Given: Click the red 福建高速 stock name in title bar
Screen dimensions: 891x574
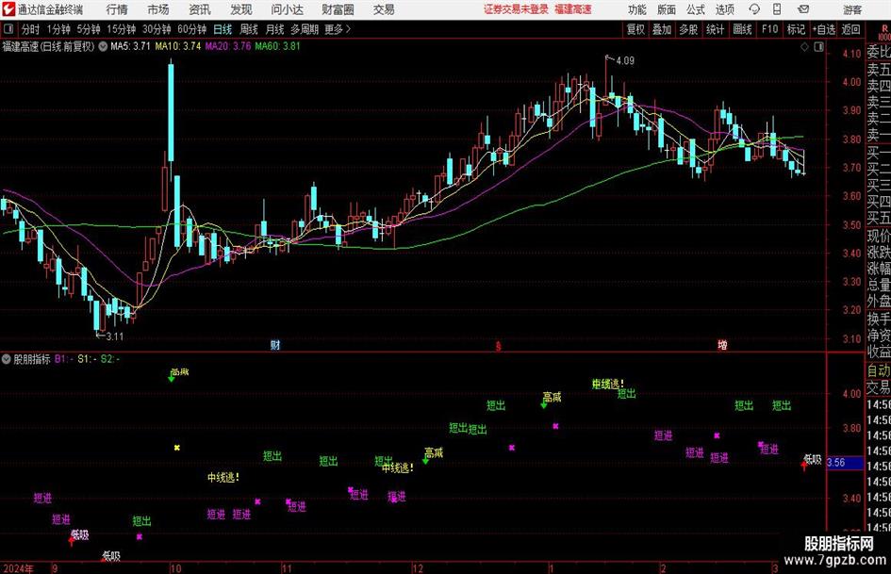Looking at the screenshot, I should [x=573, y=9].
